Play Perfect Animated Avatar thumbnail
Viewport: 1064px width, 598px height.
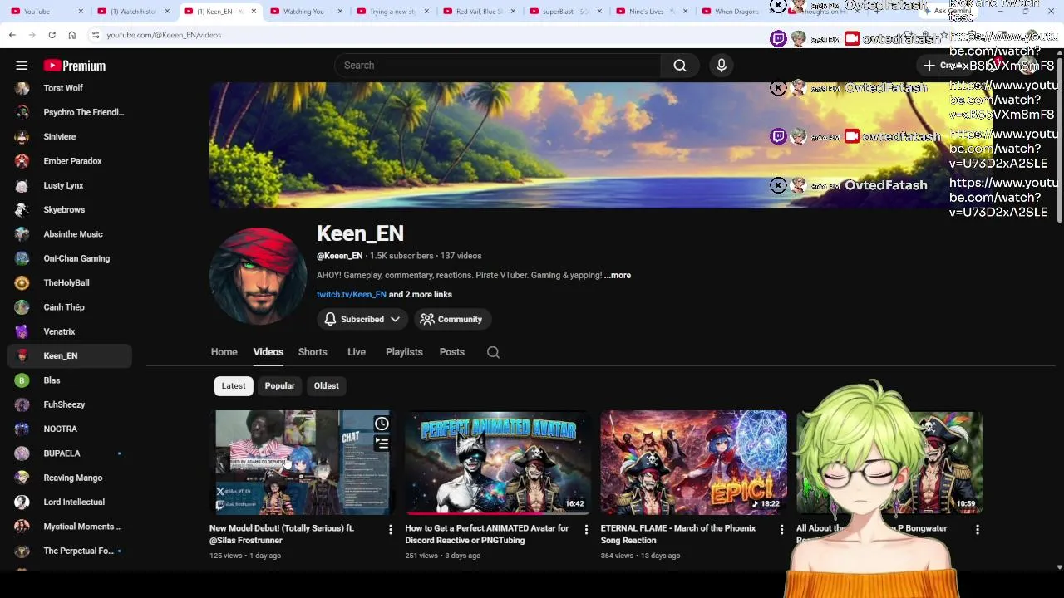[x=497, y=463]
